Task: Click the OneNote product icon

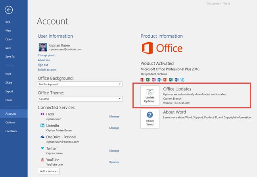Action: [x=154, y=80]
